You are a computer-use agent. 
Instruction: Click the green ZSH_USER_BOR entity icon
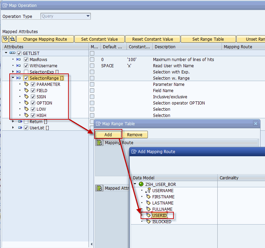click(x=141, y=184)
